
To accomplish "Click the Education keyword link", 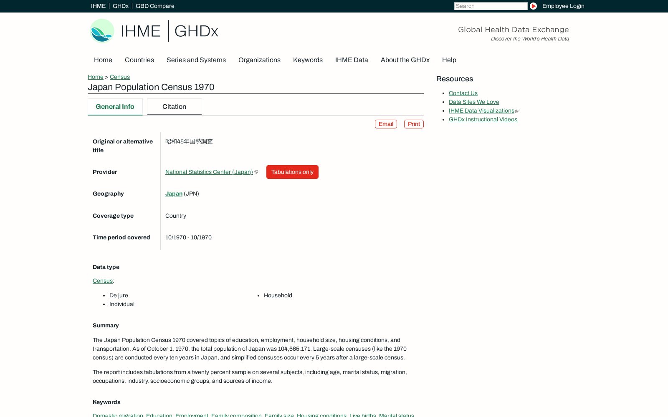I will click(x=159, y=415).
